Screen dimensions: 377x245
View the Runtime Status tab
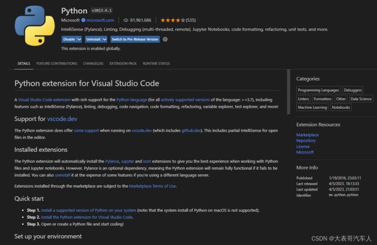pyautogui.click(x=156, y=63)
